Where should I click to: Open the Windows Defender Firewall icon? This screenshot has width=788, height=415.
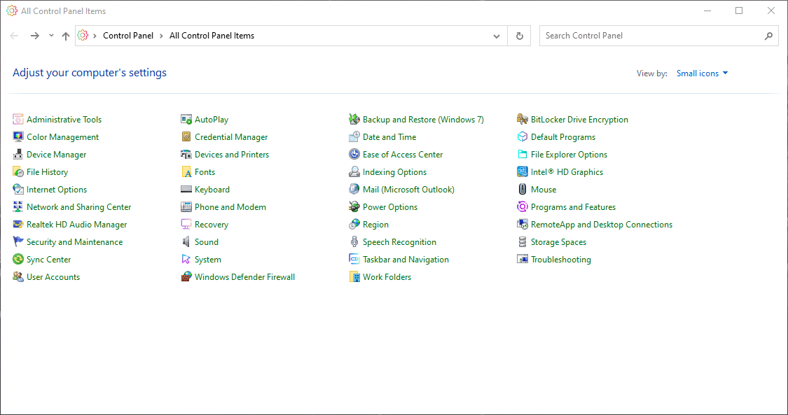(186, 277)
